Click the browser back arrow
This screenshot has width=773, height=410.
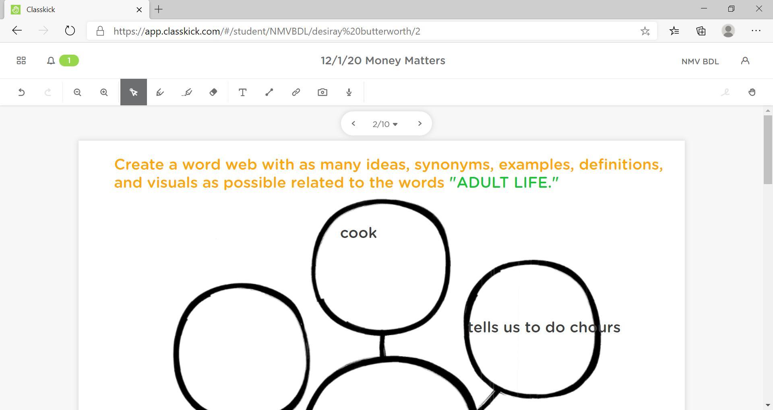pyautogui.click(x=17, y=31)
